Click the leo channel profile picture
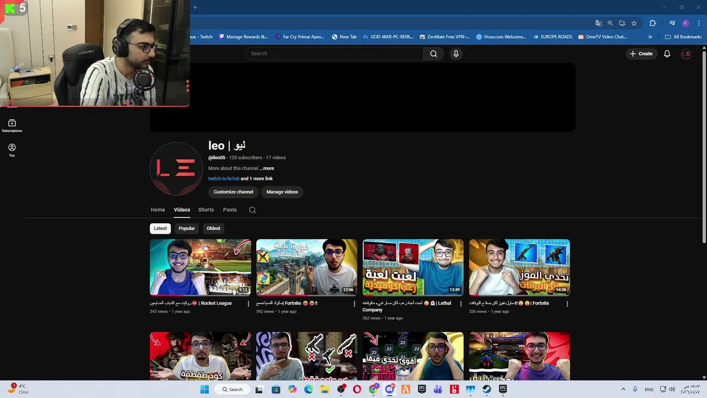Screen dimensions: 707x398 176,168
